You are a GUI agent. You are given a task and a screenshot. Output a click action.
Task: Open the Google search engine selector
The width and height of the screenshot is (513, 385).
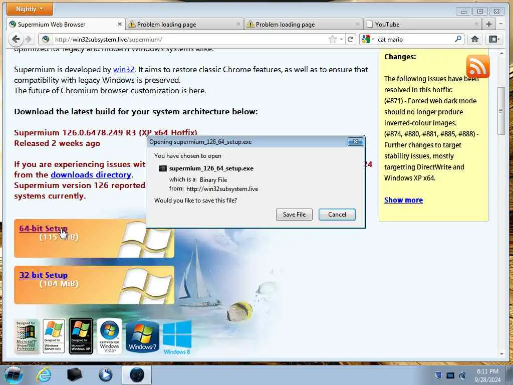click(x=368, y=39)
